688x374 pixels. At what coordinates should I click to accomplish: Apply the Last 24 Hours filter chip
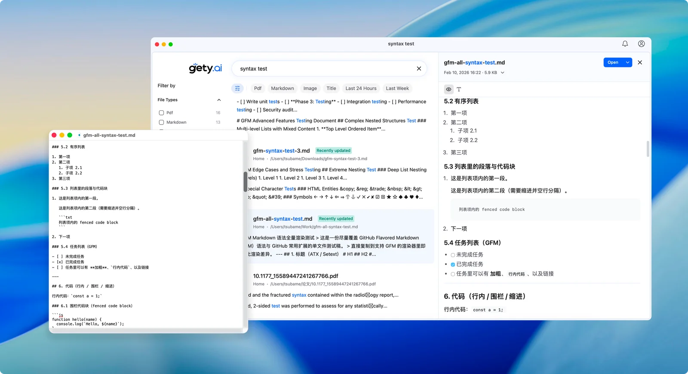(361, 88)
